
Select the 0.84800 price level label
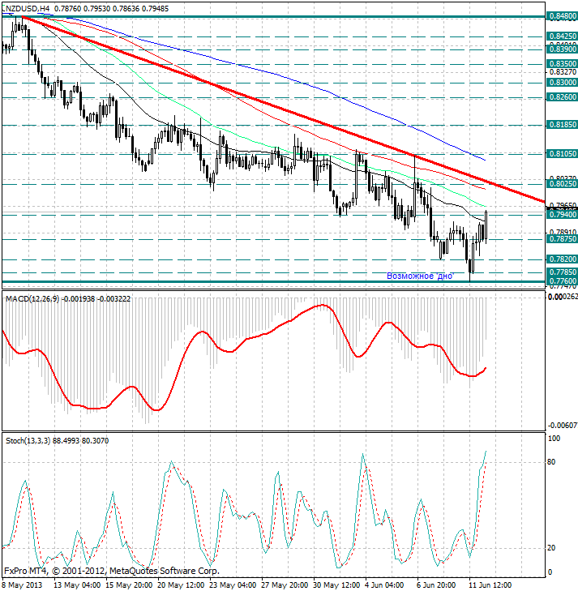click(x=562, y=16)
